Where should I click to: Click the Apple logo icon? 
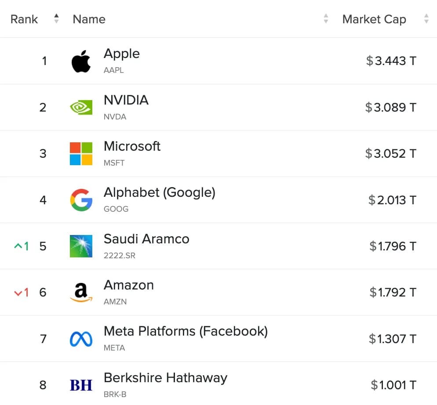pyautogui.click(x=81, y=61)
